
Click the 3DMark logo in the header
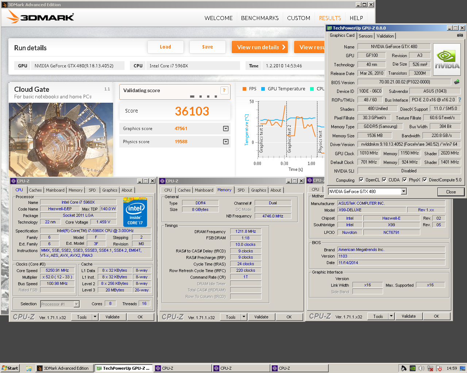click(x=40, y=17)
